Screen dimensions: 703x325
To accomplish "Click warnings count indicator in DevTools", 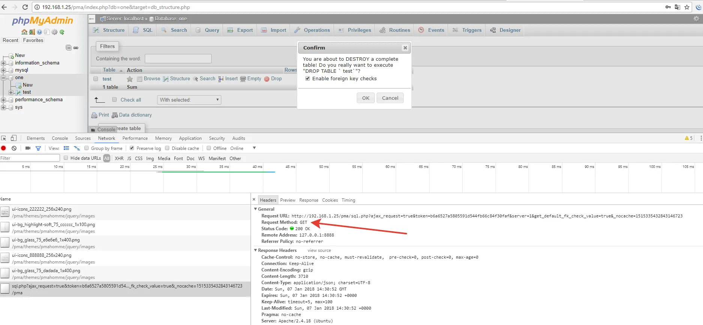I will click(x=689, y=138).
